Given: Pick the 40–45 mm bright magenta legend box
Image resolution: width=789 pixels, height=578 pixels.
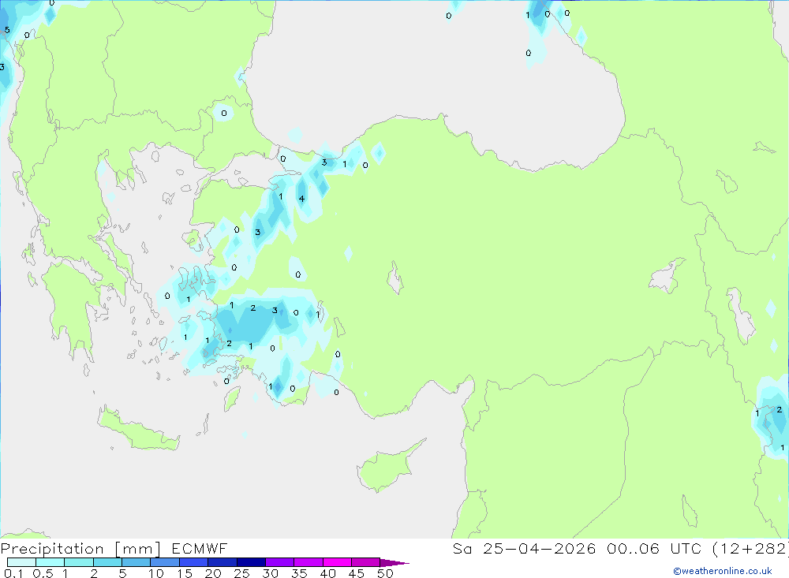Looking at the screenshot, I should click(x=337, y=562).
